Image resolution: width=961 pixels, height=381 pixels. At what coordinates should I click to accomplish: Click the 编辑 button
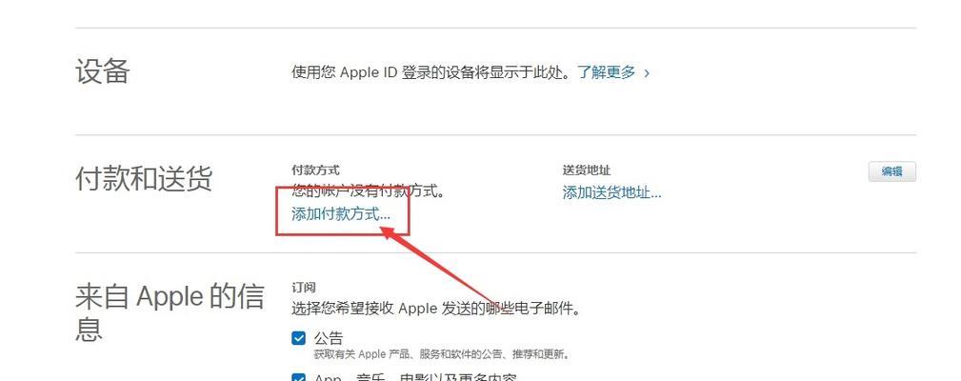891,171
